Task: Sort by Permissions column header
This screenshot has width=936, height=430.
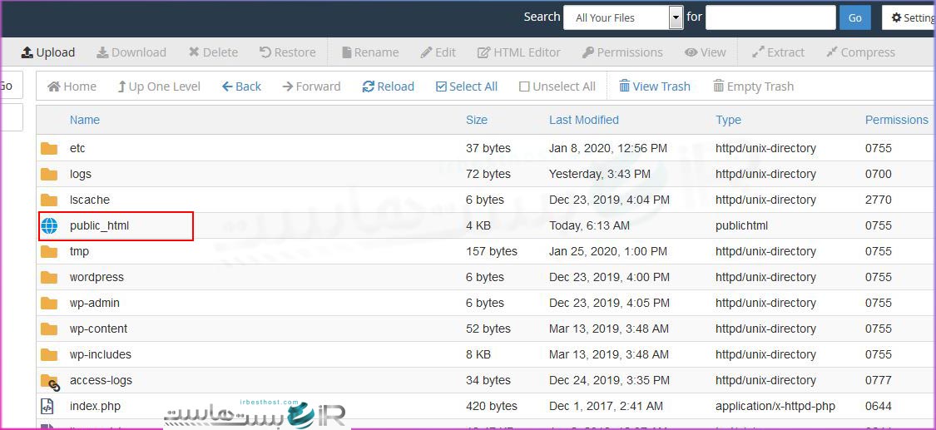Action: click(896, 120)
